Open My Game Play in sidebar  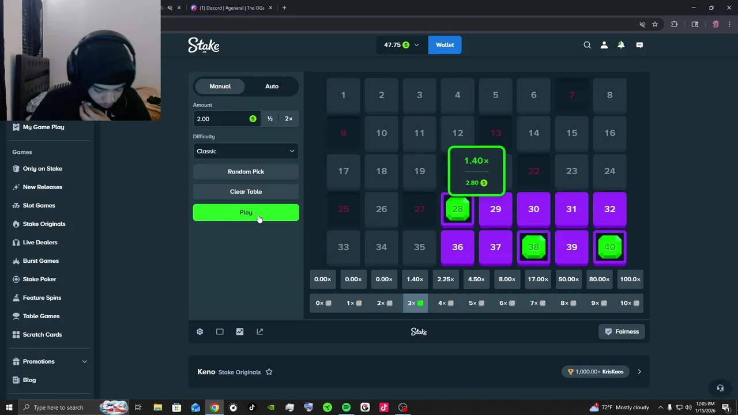[x=43, y=127]
